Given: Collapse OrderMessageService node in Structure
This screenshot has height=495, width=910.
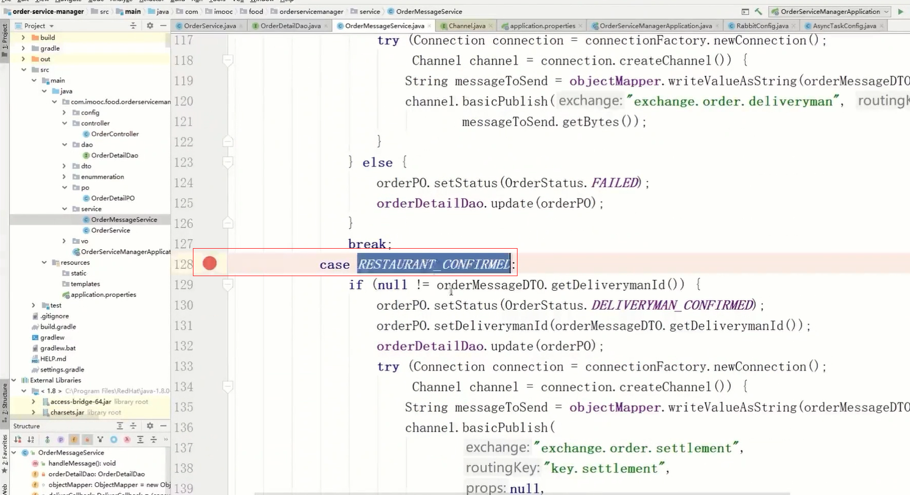Looking at the screenshot, I should (15, 453).
